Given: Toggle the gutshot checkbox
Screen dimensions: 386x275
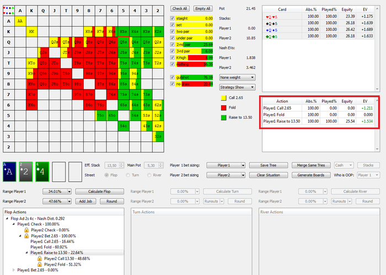Looking at the screenshot, I should pyautogui.click(x=172, y=77).
